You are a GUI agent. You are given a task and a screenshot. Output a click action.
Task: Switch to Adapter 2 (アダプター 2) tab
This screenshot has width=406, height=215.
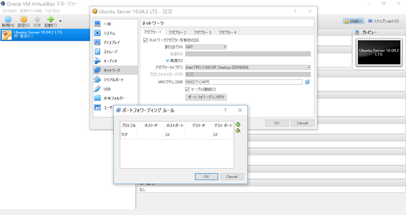coord(177,33)
